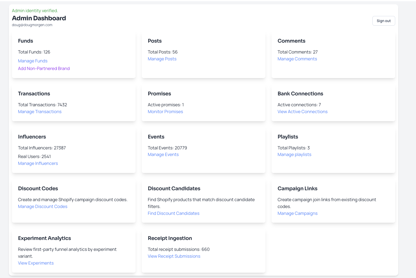The height and width of the screenshot is (278, 416).
Task: Go to Manage Events
Action: point(163,154)
